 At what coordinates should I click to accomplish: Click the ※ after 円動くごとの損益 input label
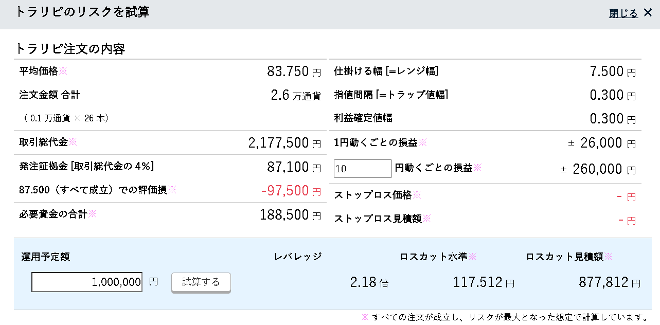477,167
